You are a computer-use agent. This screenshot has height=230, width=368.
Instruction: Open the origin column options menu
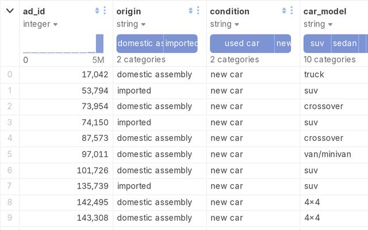tap(198, 11)
